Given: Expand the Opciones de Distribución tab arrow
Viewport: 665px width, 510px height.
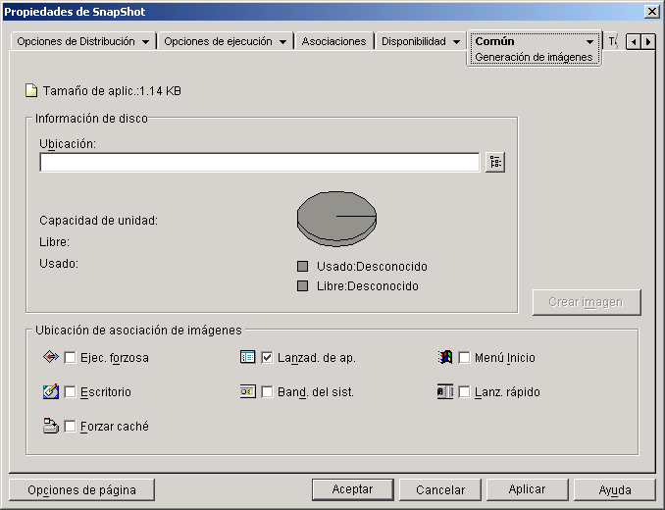Looking at the screenshot, I should (145, 42).
